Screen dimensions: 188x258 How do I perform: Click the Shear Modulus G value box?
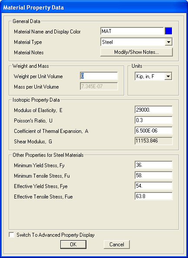[x=153, y=141]
